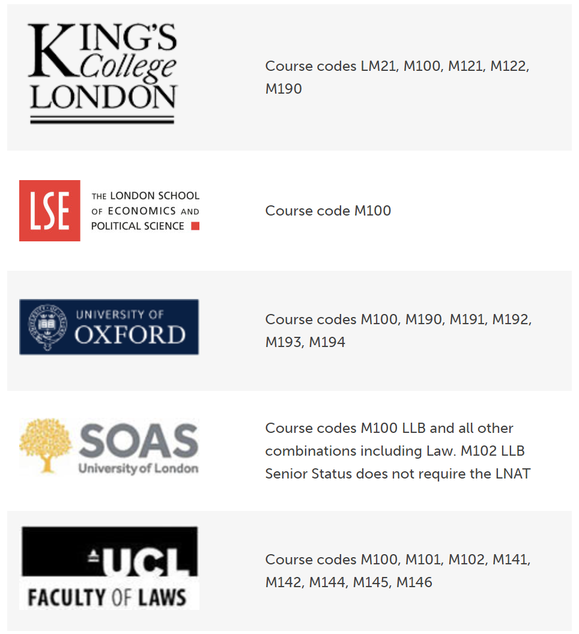
Task: Click the M190 code in King's row
Action: click(283, 88)
